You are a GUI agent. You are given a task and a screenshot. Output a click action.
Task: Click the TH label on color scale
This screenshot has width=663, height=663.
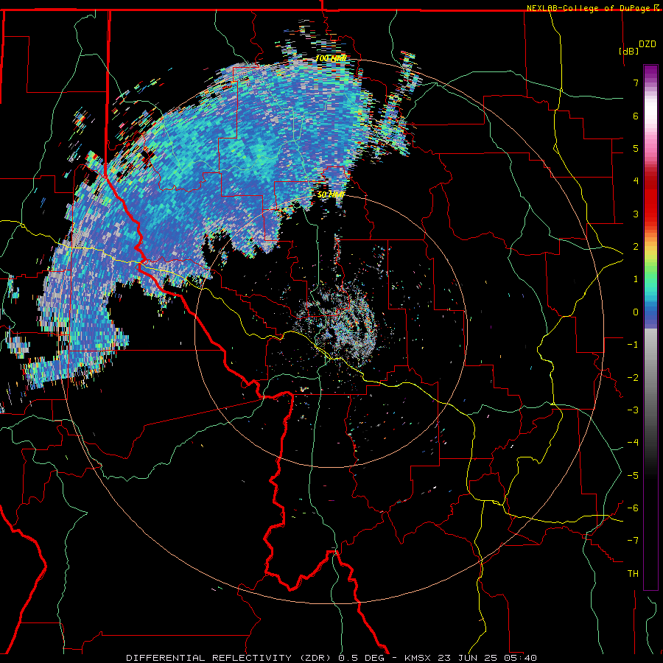click(633, 574)
